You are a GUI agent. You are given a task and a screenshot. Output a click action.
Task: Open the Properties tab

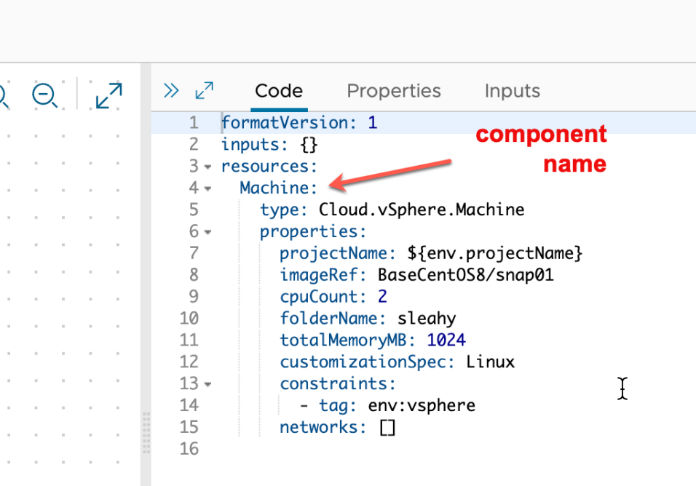point(393,92)
